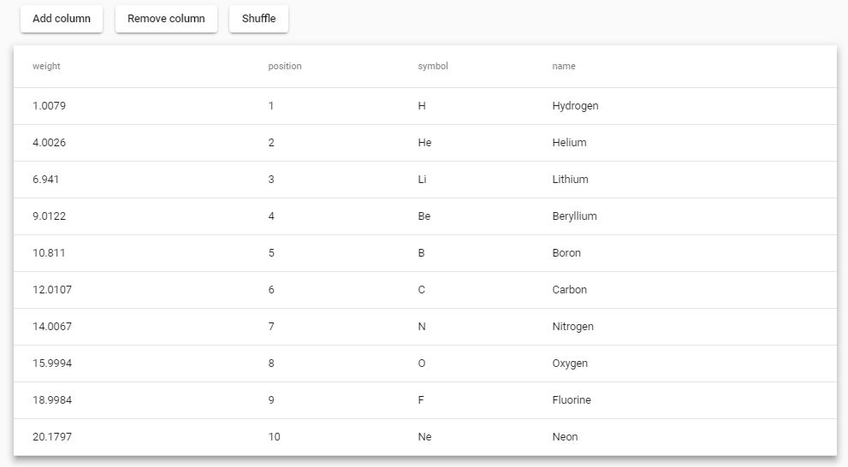Select the Helium name cell
The image size is (848, 467).
[569, 143]
